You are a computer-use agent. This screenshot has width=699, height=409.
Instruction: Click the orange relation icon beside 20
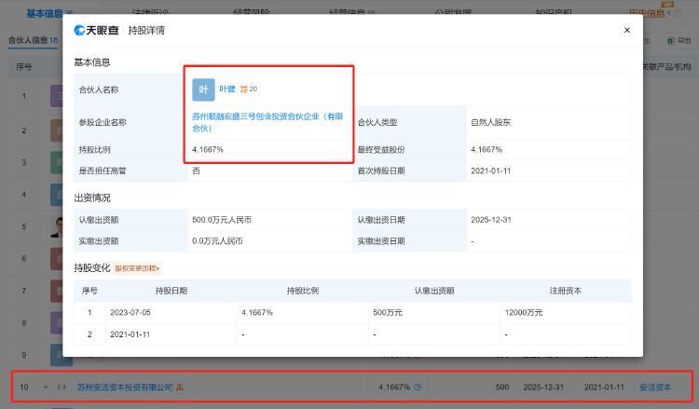click(243, 89)
